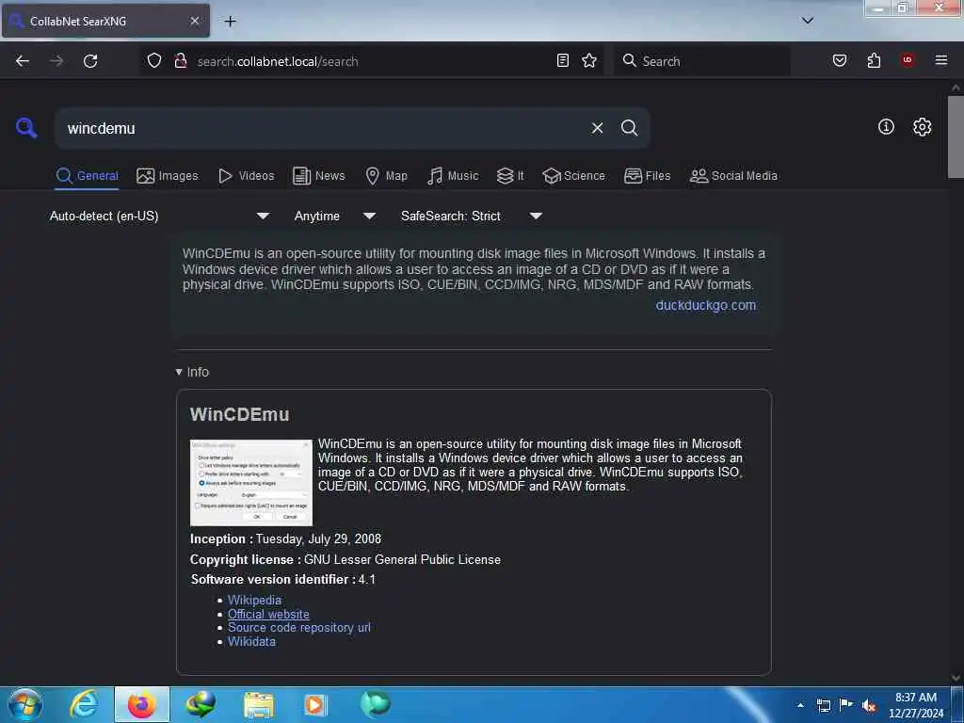Open the duckduckgo.com source link
The width and height of the screenshot is (964, 723).
[706, 305]
